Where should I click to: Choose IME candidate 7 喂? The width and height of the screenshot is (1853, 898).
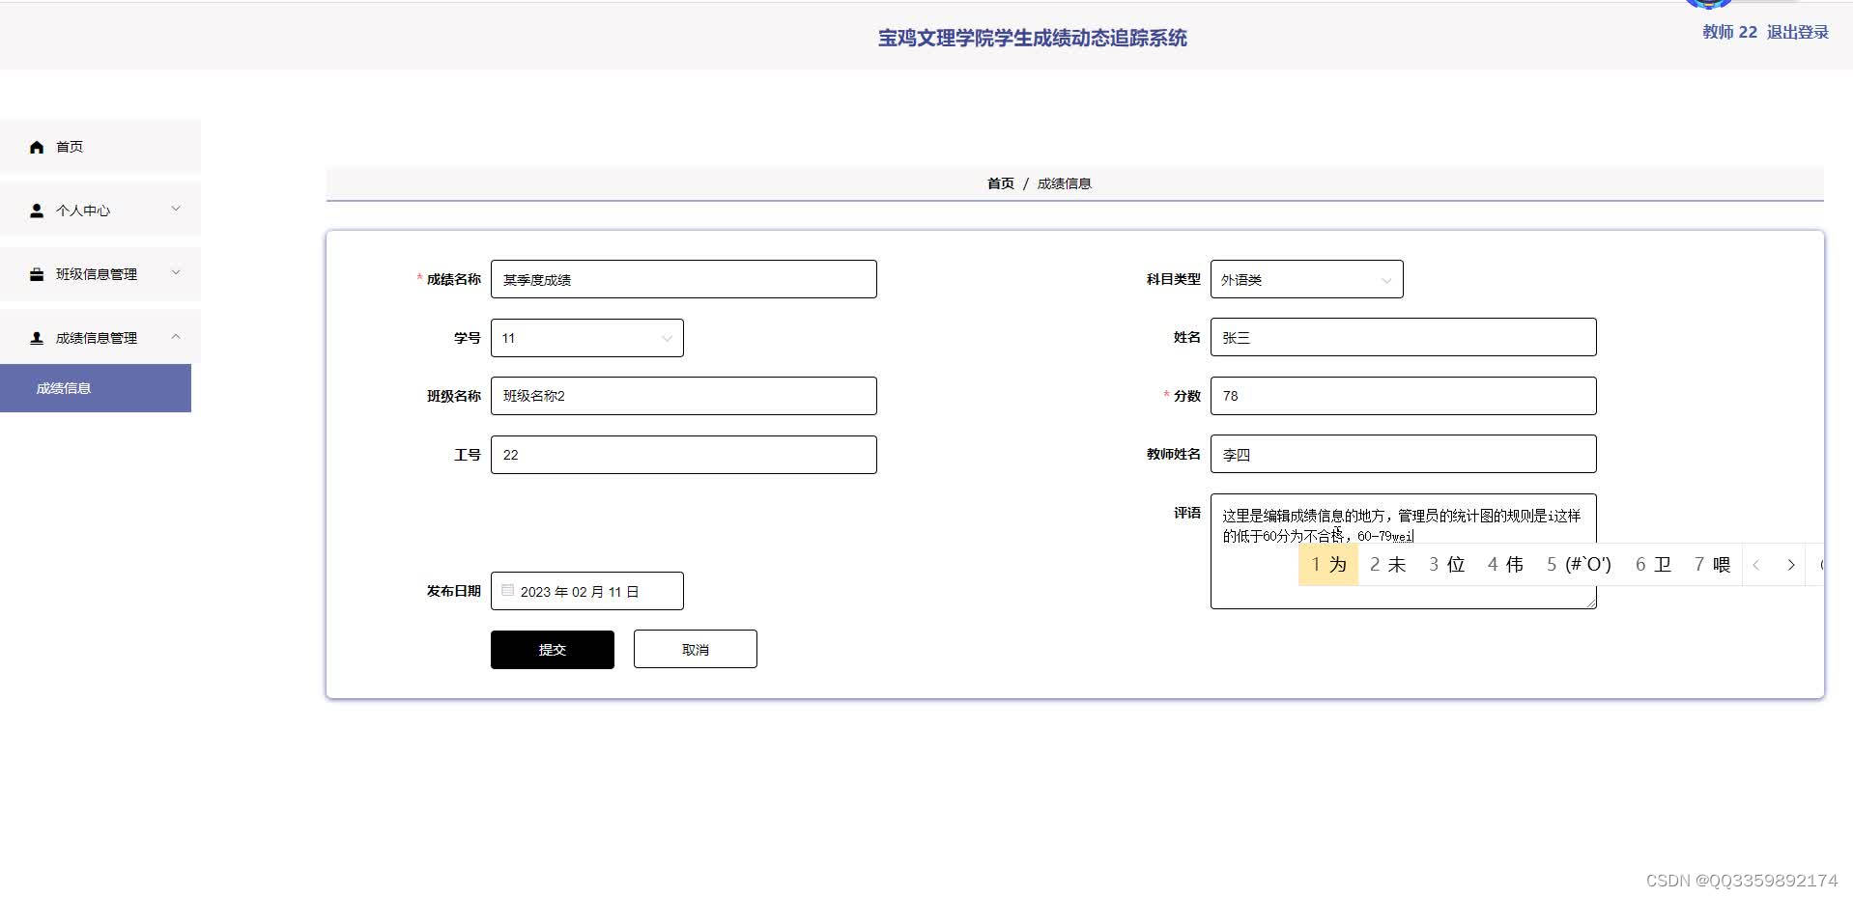coord(1712,565)
